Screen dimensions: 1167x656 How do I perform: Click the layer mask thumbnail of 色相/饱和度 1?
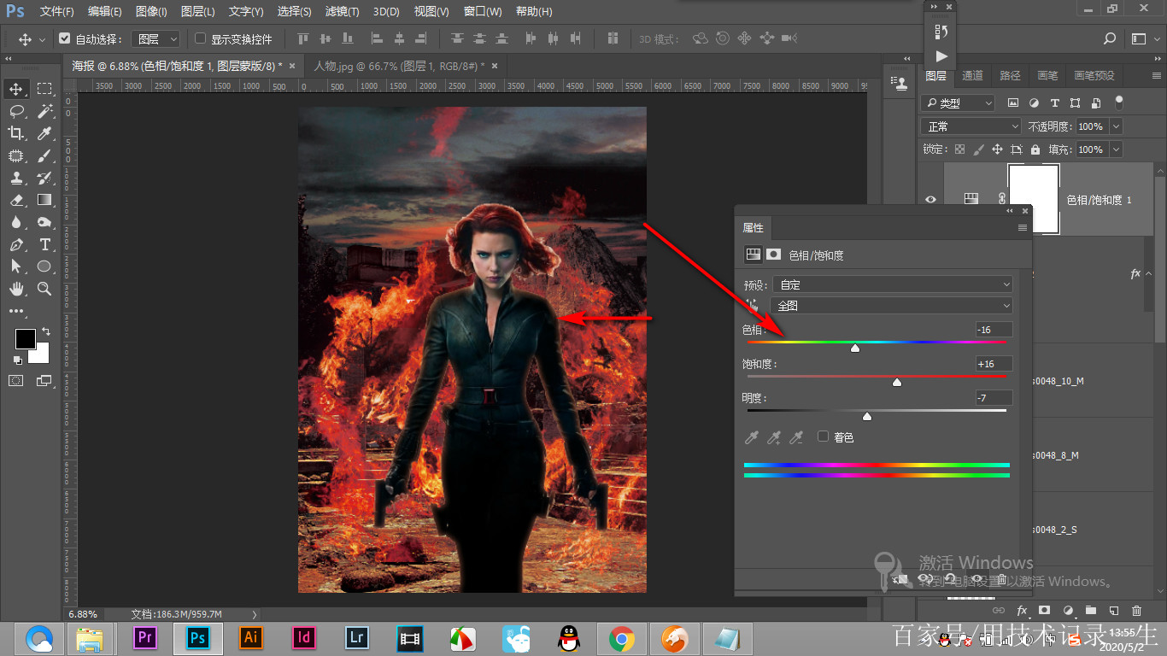point(1034,199)
